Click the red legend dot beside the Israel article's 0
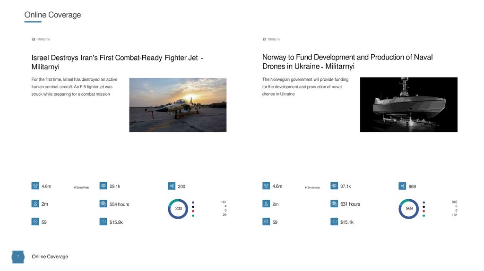This screenshot has height=271, width=484. point(193,211)
